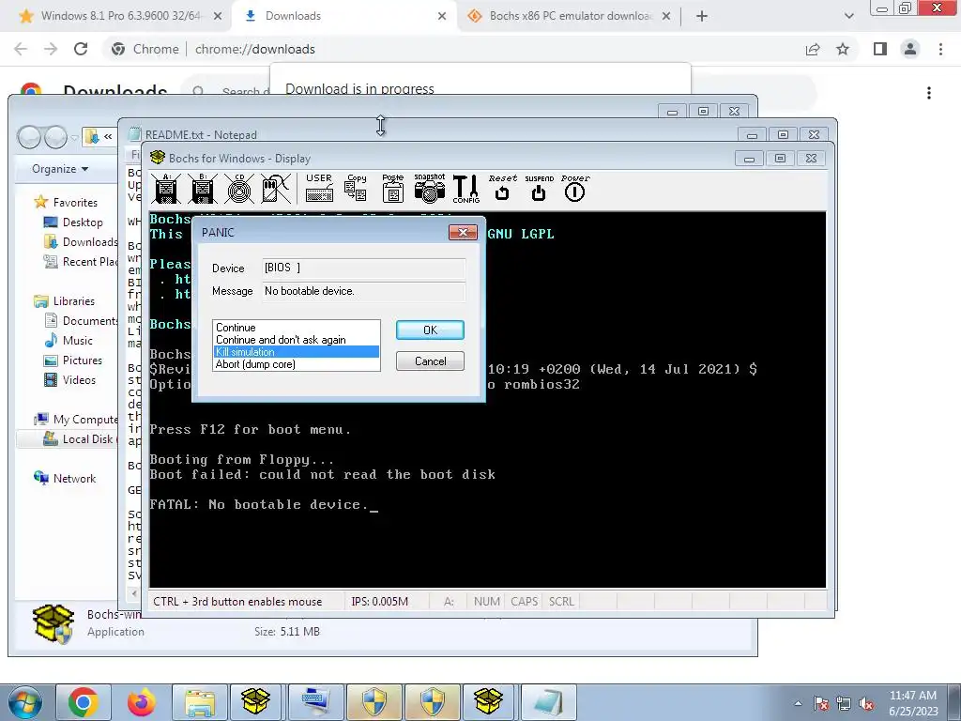This screenshot has width=961, height=721.
Task: Click the Suspend icon in Bochs toolbar
Action: pyautogui.click(x=539, y=188)
